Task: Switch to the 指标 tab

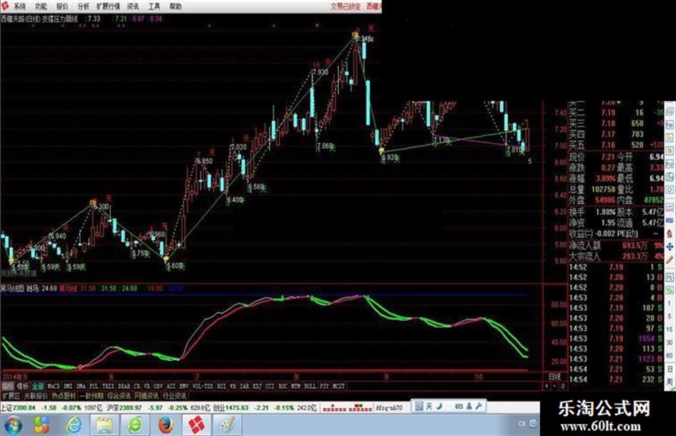Action: point(8,387)
